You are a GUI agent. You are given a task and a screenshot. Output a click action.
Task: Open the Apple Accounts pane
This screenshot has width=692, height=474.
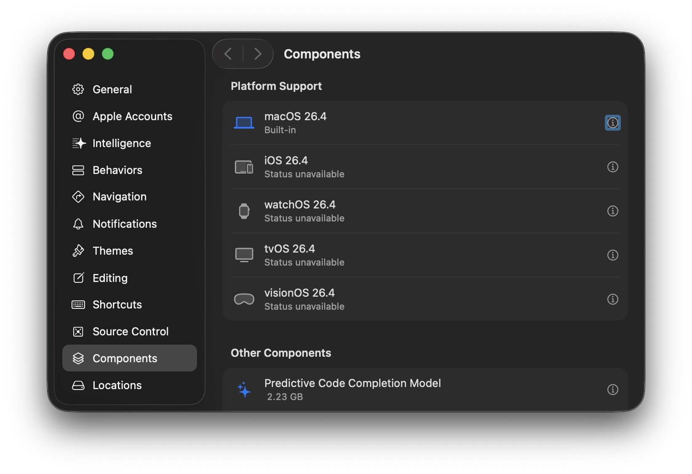tap(130, 116)
